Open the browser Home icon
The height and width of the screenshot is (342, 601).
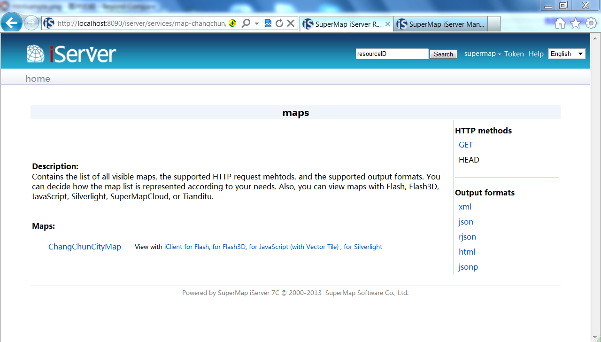pyautogui.click(x=560, y=23)
